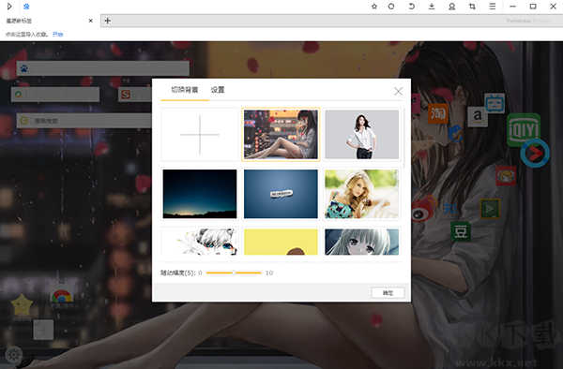
Task: Click the star bookmark icon in title bar
Action: click(374, 7)
